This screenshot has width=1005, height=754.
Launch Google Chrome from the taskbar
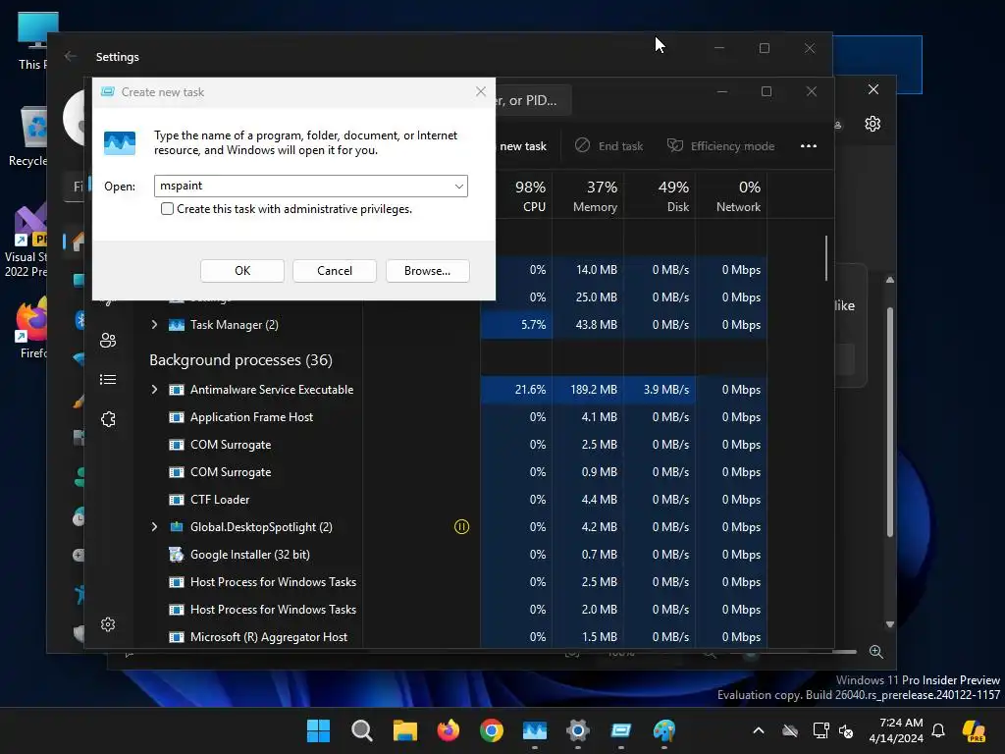click(x=492, y=730)
